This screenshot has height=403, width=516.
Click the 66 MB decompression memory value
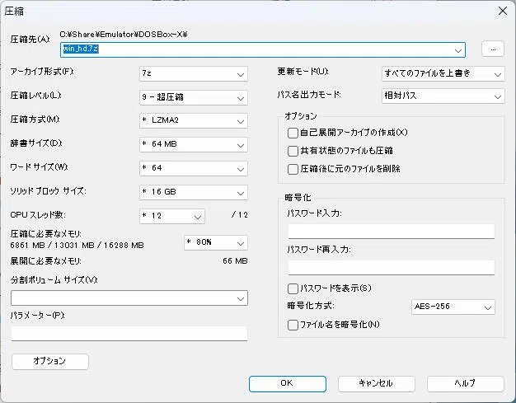click(x=235, y=261)
